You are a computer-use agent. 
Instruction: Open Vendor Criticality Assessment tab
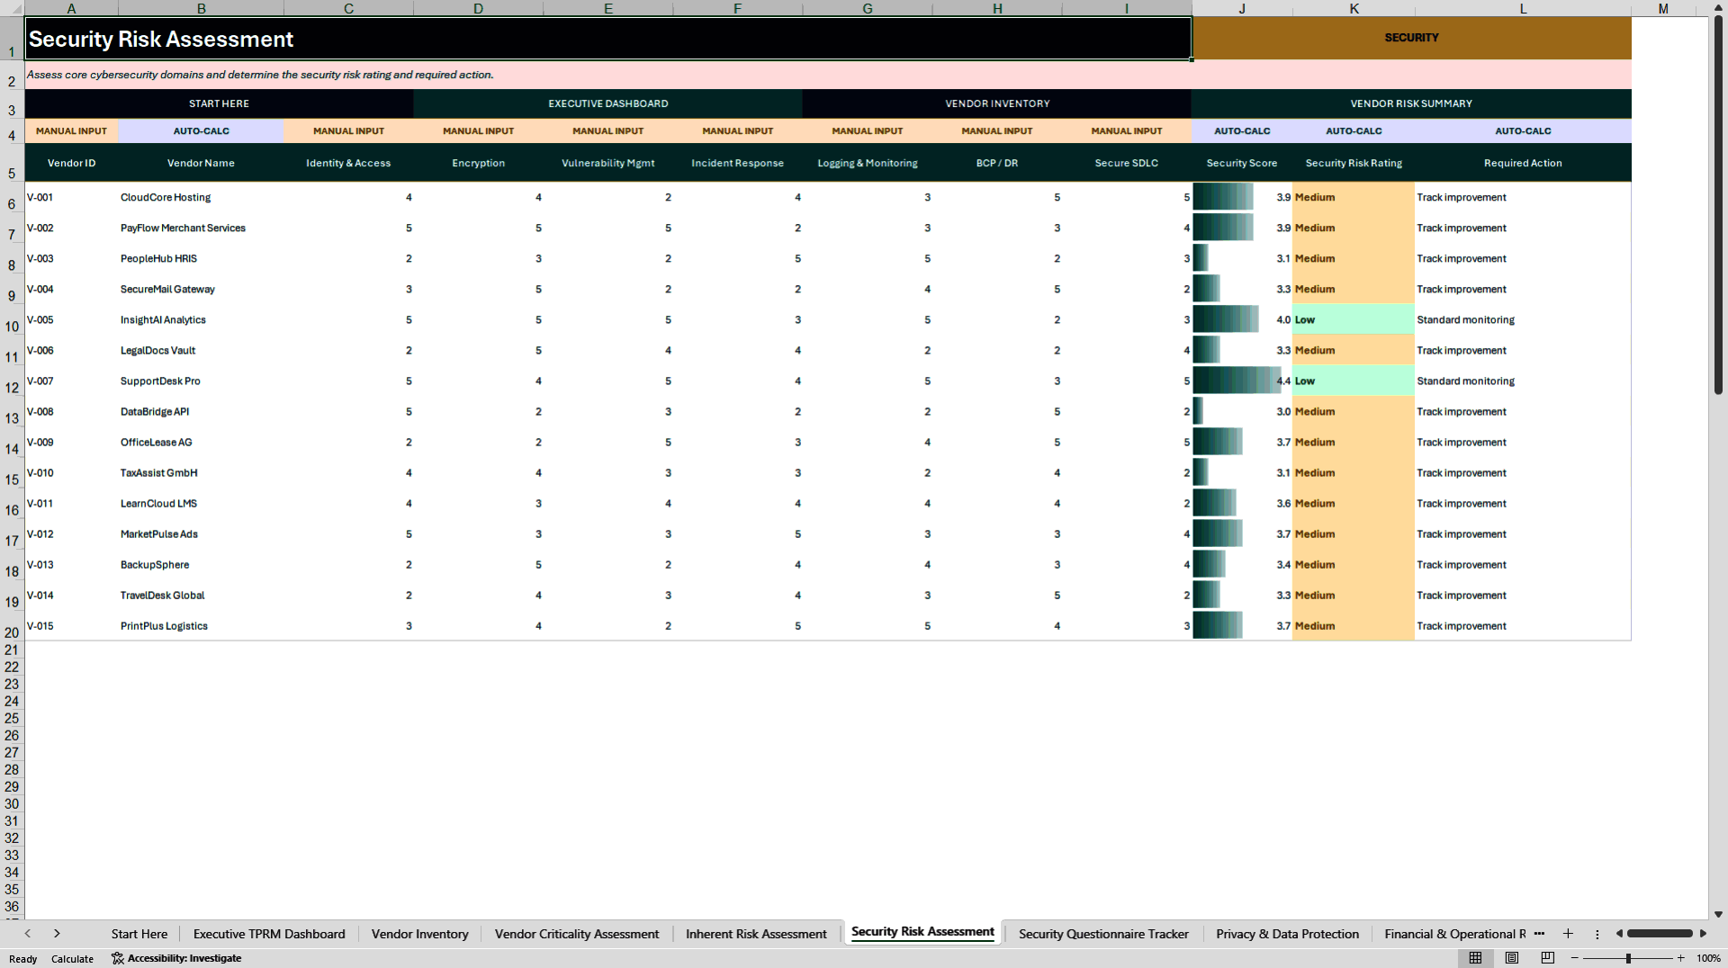577,934
